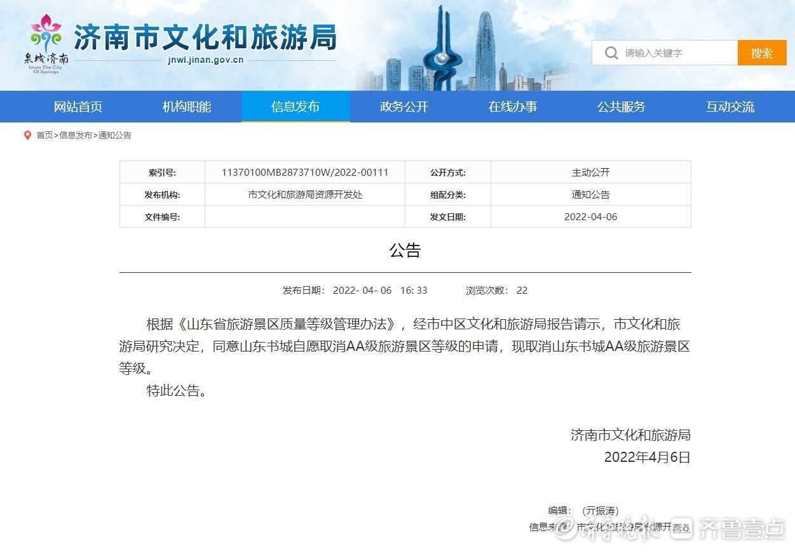This screenshot has width=795, height=552.
Task: Open the 公共服务 navigation tab
Action: (622, 107)
